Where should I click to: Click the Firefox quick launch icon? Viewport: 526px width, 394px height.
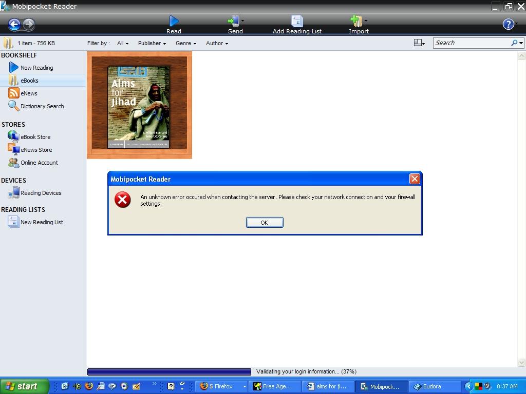tap(89, 386)
